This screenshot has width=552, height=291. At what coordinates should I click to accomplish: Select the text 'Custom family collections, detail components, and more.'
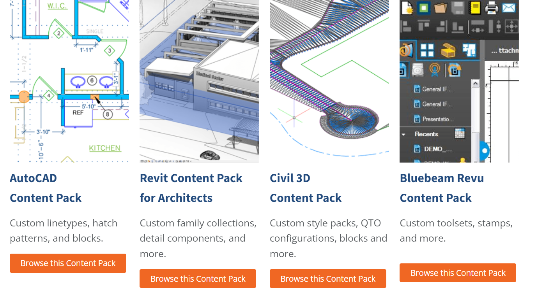tap(198, 238)
